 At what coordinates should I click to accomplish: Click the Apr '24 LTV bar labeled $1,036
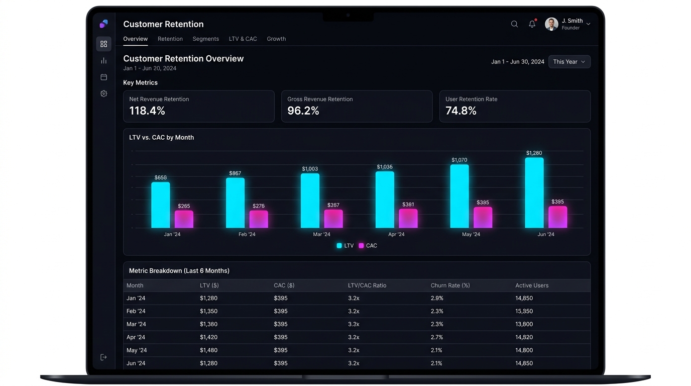tap(385, 200)
